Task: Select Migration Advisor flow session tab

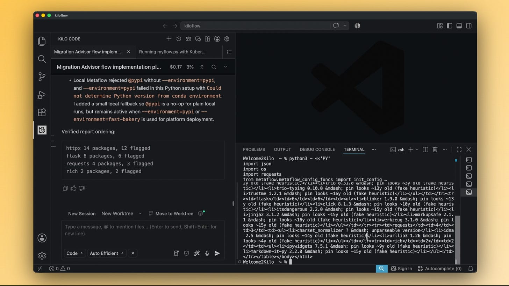Action: pyautogui.click(x=93, y=52)
